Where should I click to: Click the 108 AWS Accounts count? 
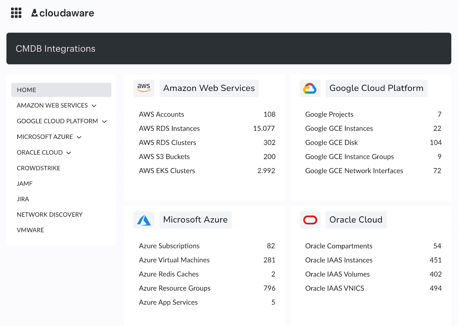(x=269, y=114)
